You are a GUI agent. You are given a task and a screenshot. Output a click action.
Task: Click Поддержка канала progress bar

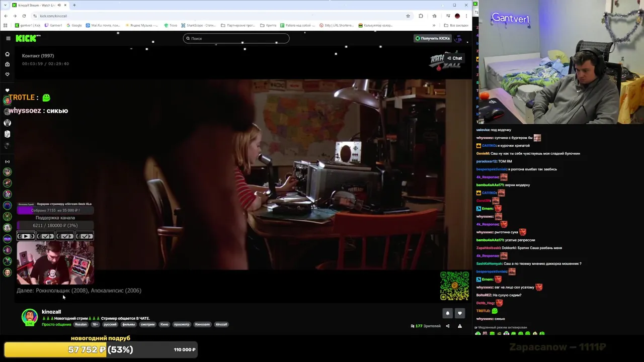pos(55,225)
